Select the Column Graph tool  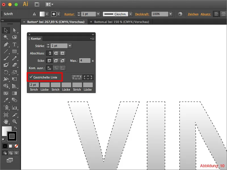pyautogui.click(x=14, y=107)
